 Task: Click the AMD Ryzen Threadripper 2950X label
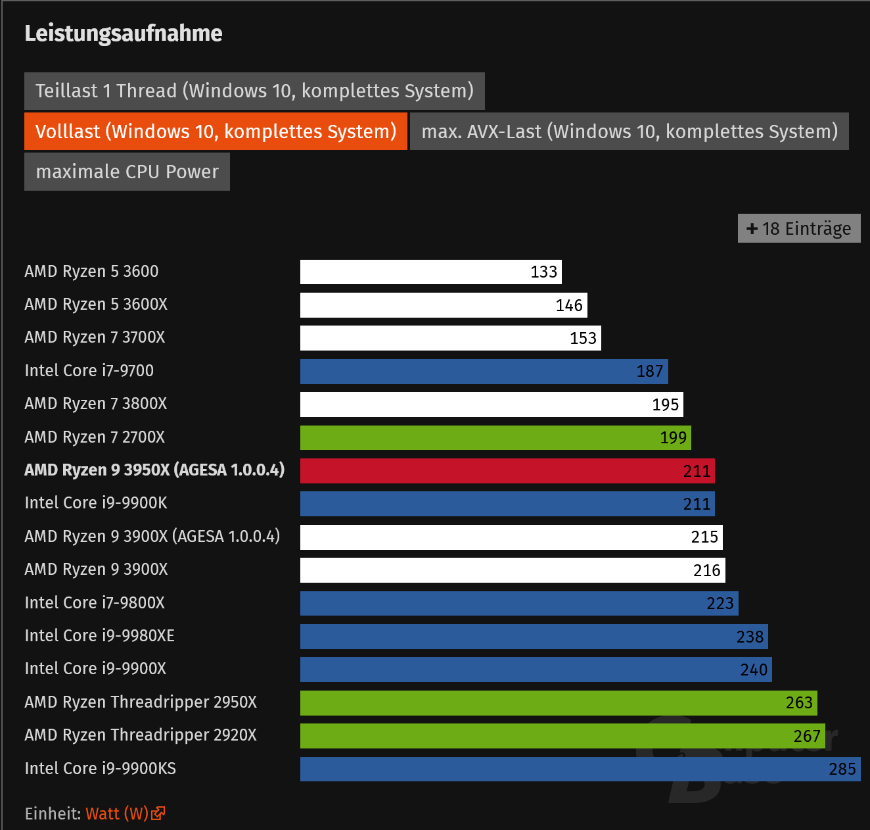pos(141,702)
